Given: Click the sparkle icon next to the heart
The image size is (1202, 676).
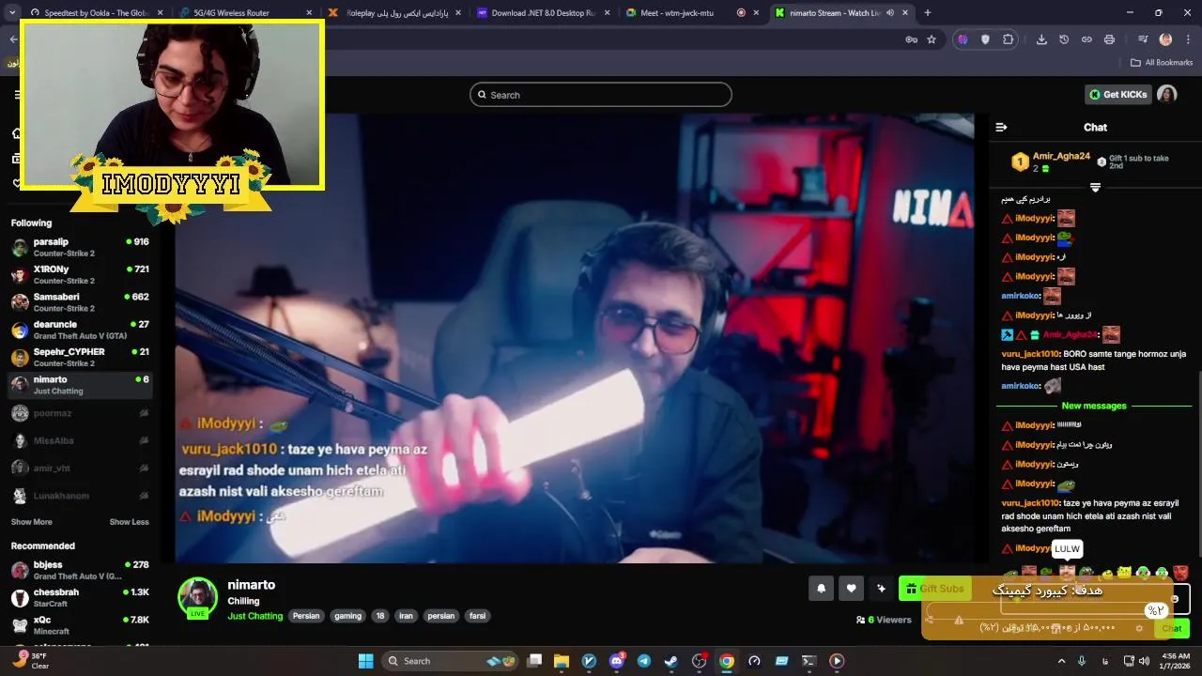Looking at the screenshot, I should click(881, 589).
